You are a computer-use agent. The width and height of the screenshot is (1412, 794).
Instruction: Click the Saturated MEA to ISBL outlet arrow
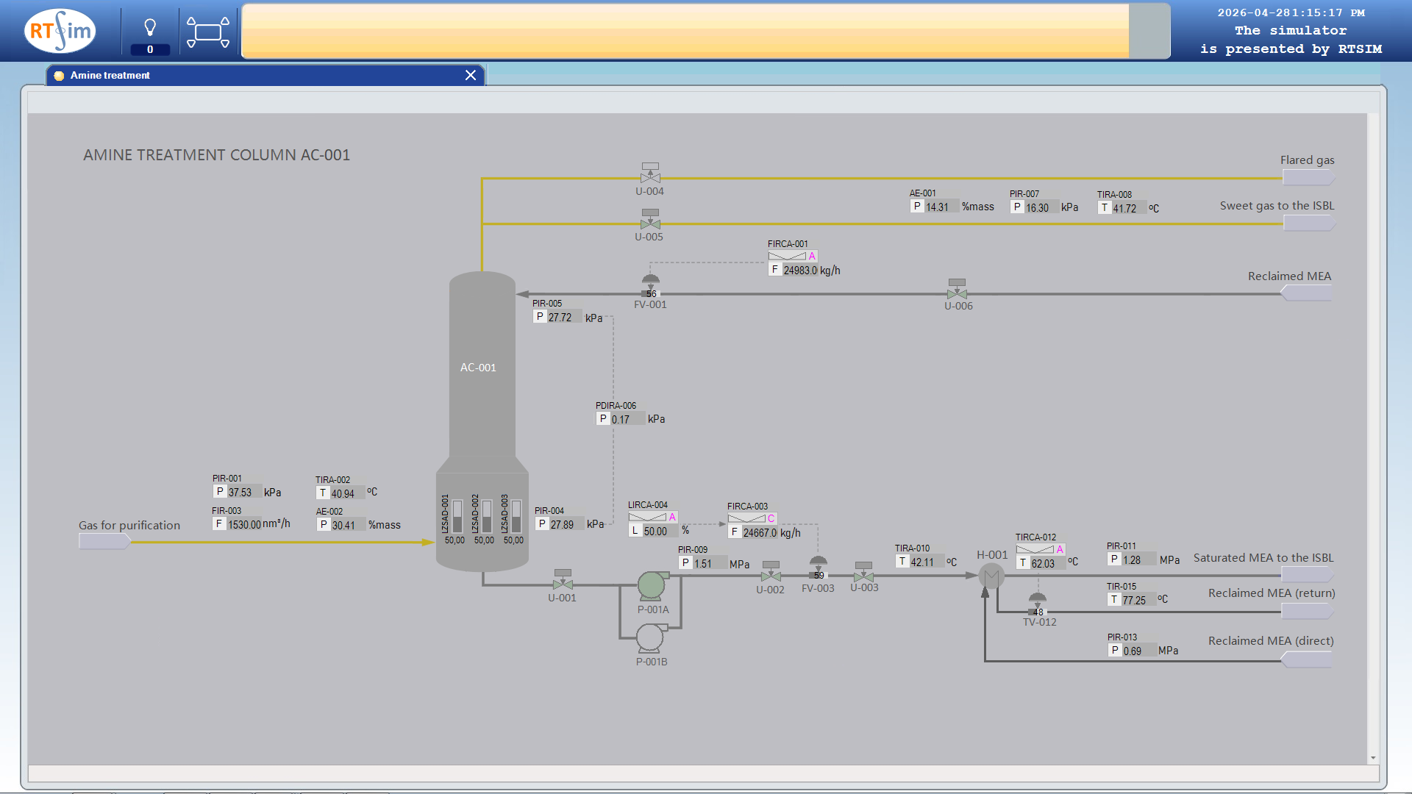click(x=1309, y=575)
